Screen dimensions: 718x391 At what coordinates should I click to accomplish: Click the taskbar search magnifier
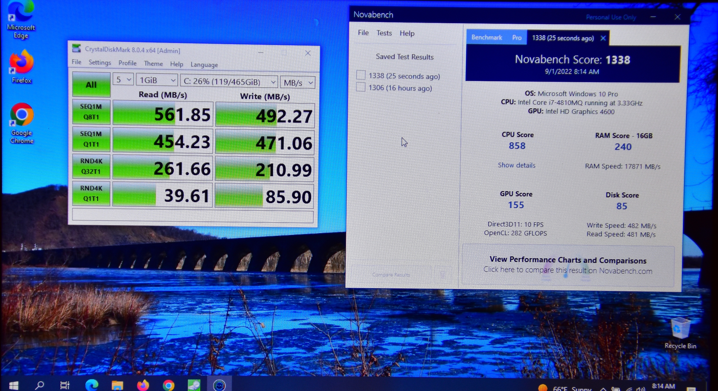pos(39,385)
